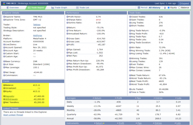
Task: Switch to the Trade List tab
Action: coord(82,8)
